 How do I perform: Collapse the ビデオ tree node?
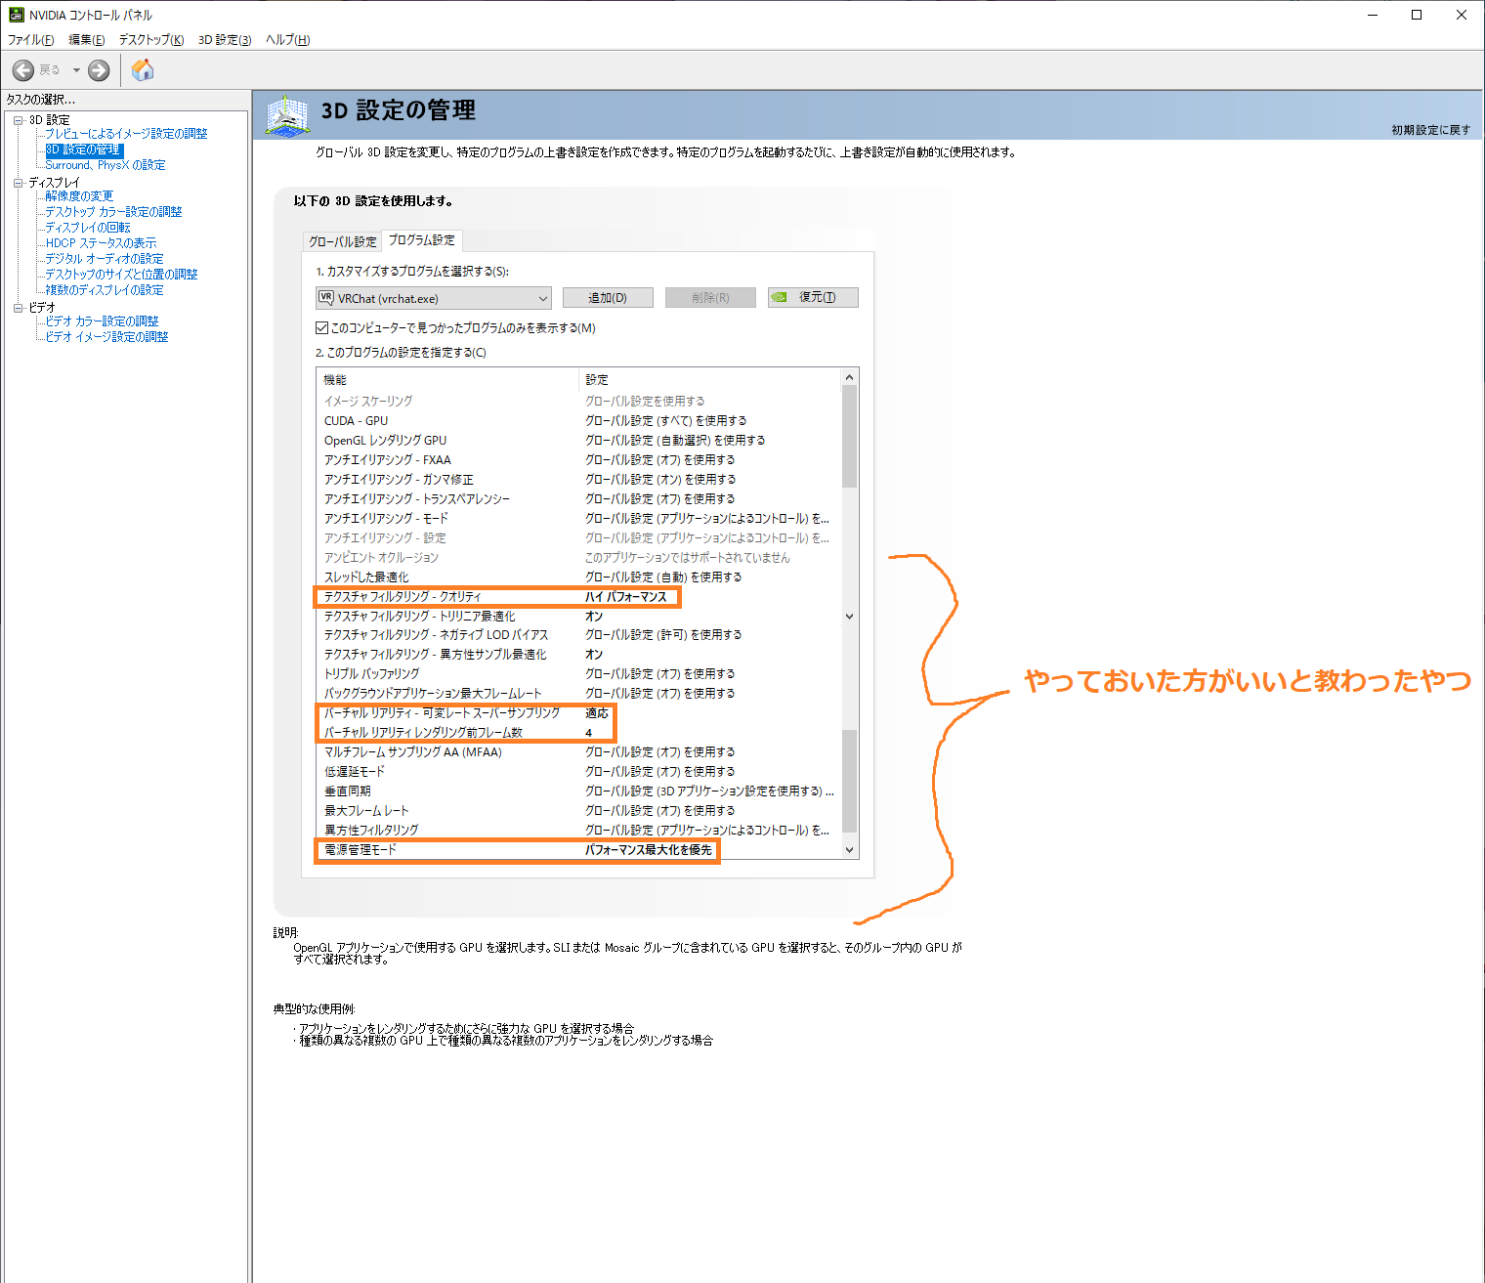tap(19, 308)
